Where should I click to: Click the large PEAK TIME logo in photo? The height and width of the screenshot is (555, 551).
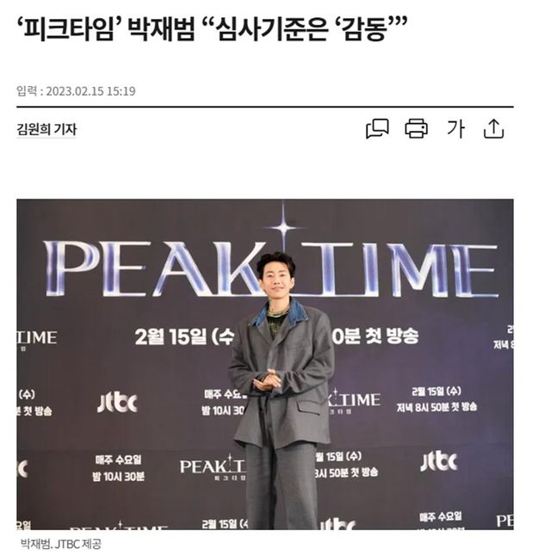click(x=271, y=268)
